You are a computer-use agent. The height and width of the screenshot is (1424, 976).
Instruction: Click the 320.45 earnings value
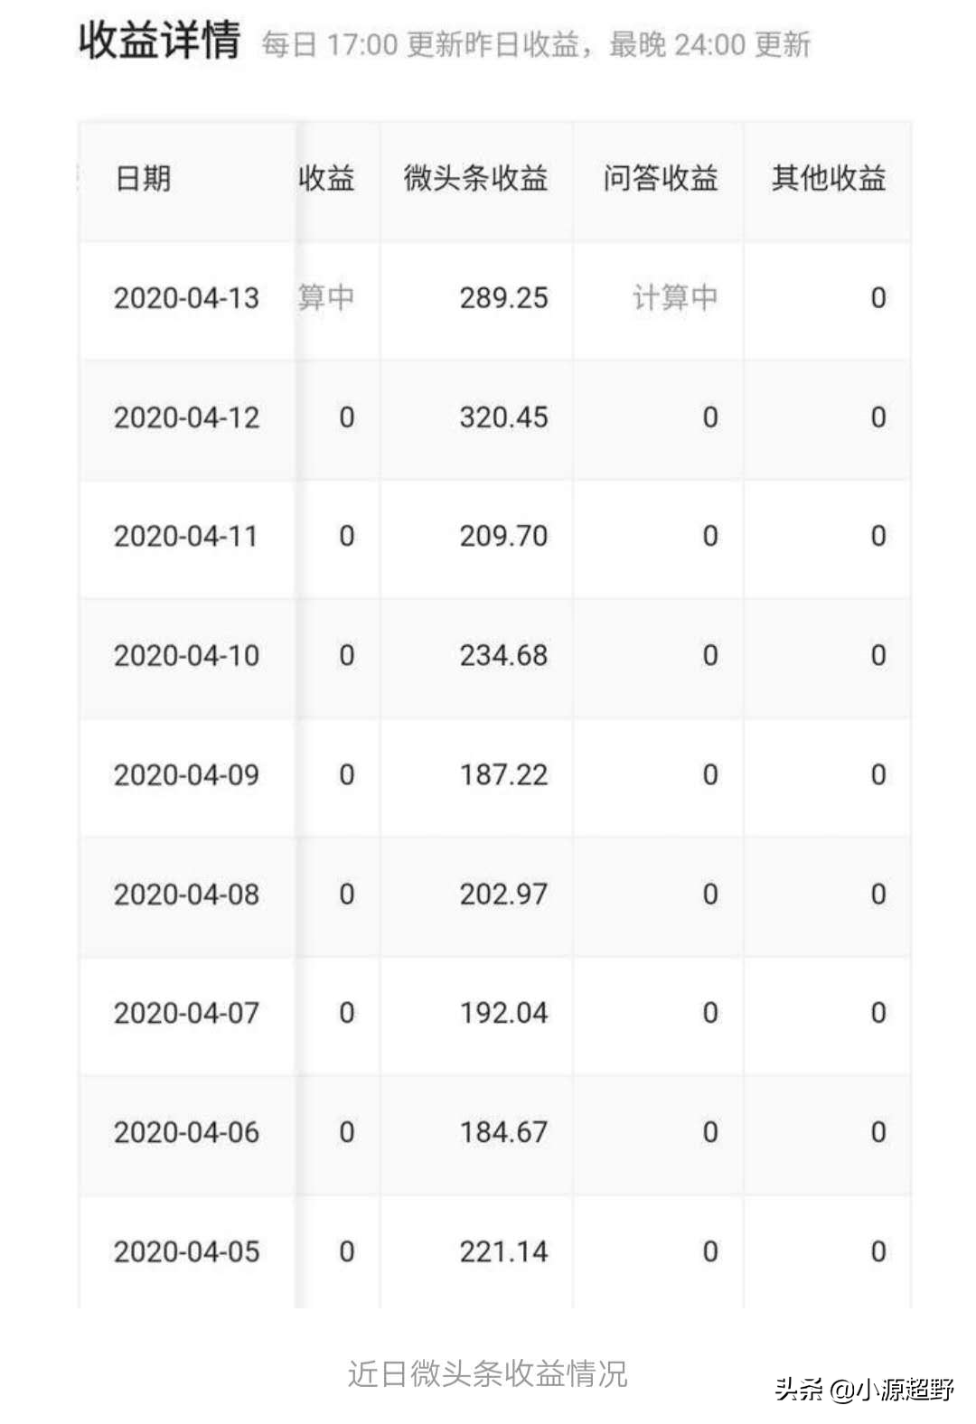(x=503, y=417)
